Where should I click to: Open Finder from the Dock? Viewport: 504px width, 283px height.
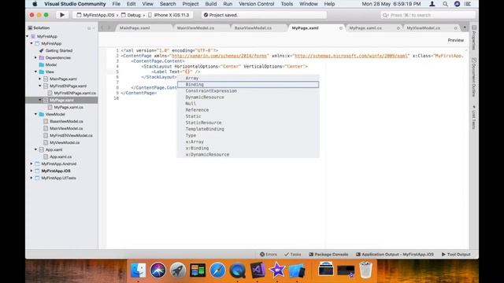click(139, 270)
